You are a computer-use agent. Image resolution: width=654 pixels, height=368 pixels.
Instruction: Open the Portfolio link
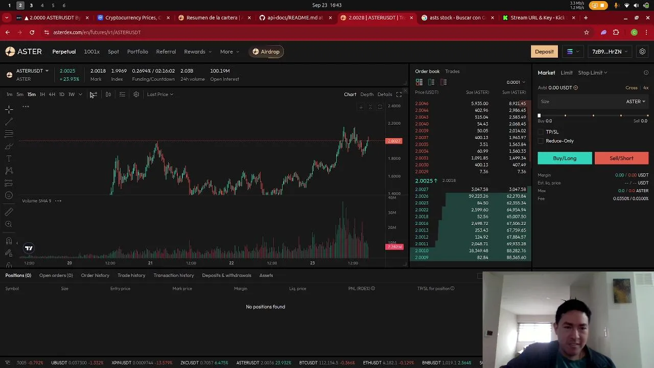[137, 52]
